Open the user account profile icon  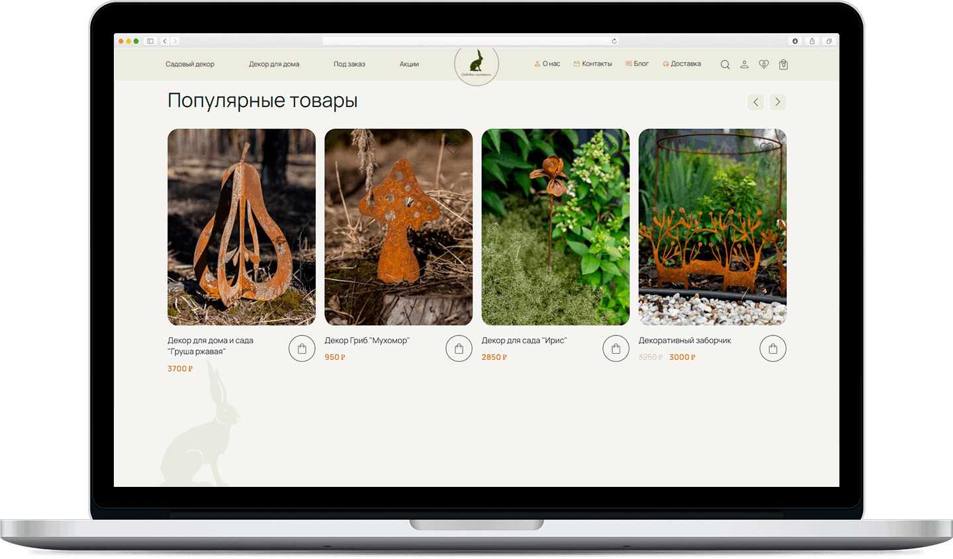(x=744, y=65)
